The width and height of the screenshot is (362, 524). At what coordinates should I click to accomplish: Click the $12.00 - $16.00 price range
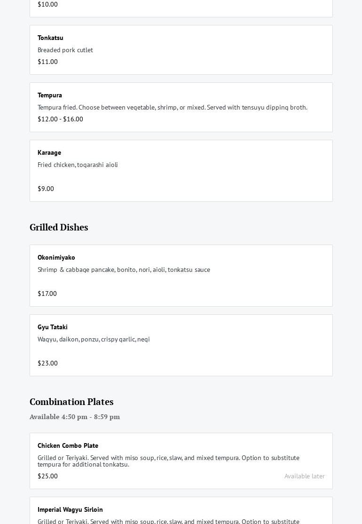[x=60, y=119]
